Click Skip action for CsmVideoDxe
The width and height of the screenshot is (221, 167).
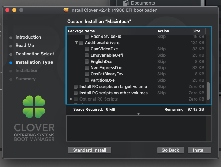pos(161,49)
